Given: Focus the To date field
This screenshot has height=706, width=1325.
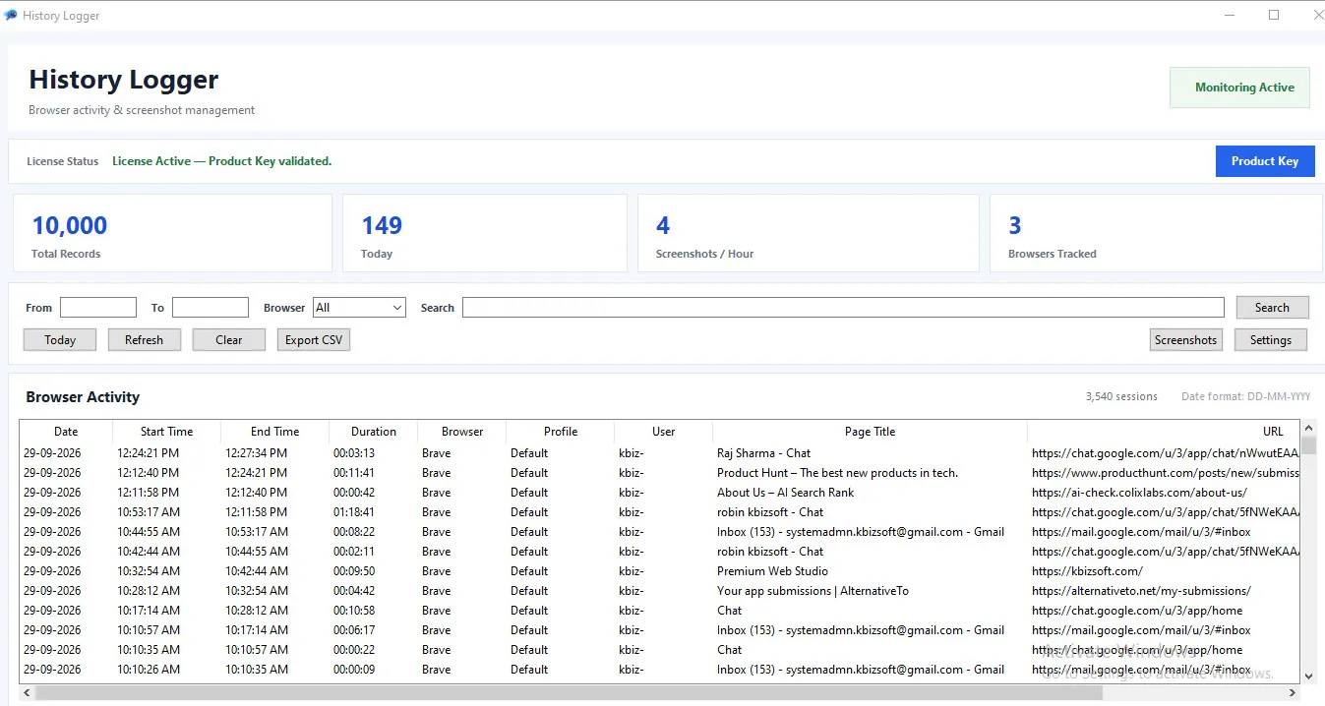Looking at the screenshot, I should point(211,308).
